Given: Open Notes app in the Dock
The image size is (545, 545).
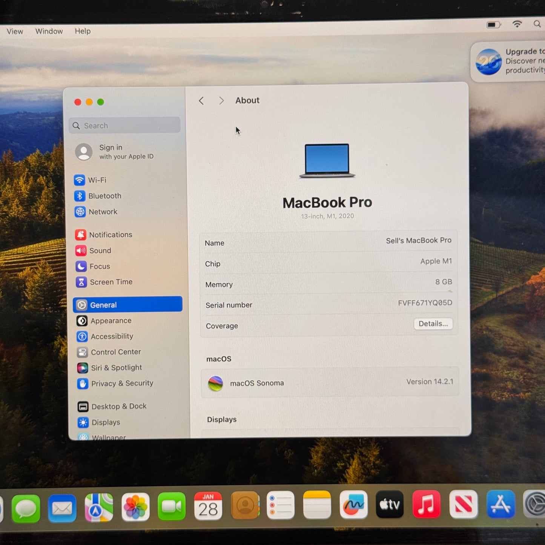Looking at the screenshot, I should click(317, 505).
